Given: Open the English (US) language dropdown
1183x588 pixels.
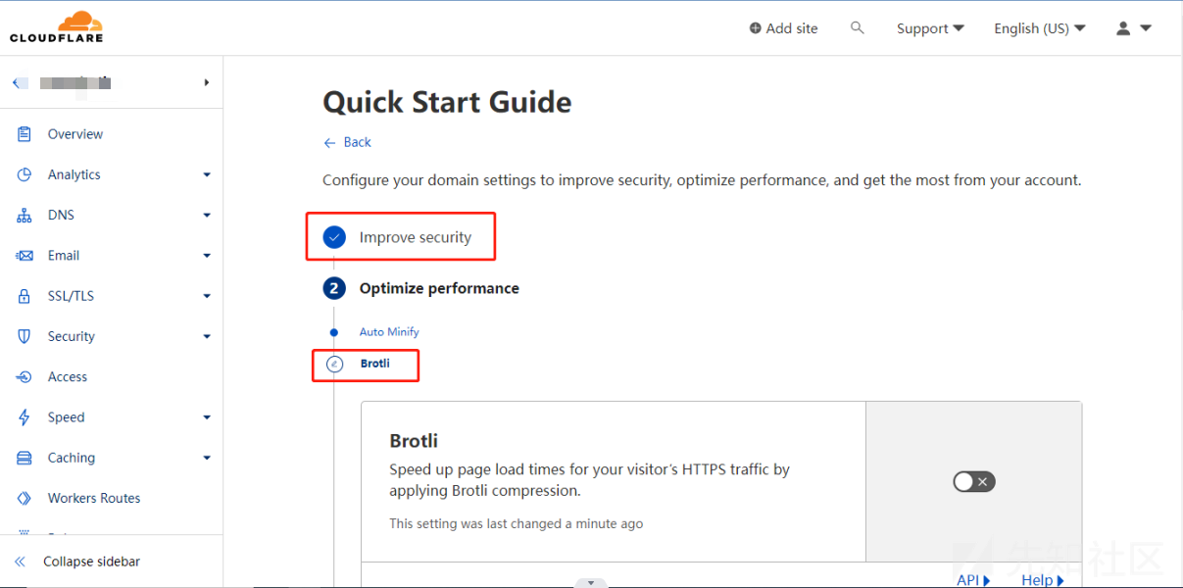Looking at the screenshot, I should click(x=1039, y=28).
